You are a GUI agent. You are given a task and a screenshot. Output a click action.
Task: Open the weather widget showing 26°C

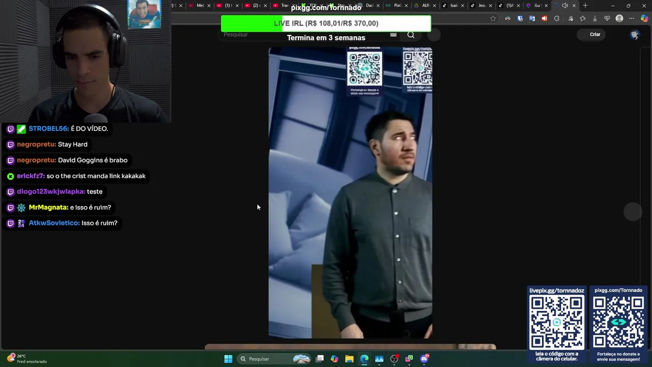click(x=28, y=358)
